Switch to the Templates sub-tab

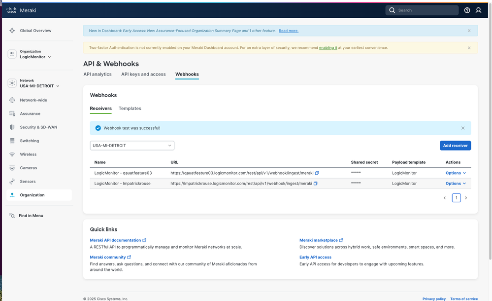click(130, 109)
